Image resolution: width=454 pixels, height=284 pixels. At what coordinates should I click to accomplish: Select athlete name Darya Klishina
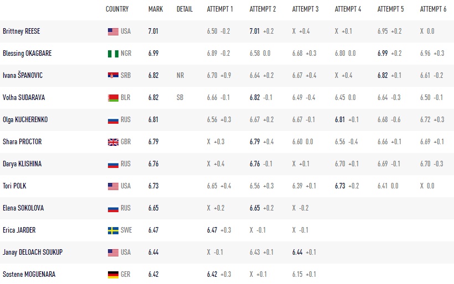pos(22,164)
